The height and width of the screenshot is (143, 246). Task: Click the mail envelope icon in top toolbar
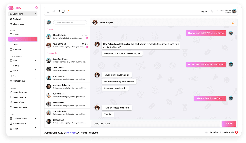click(58, 11)
